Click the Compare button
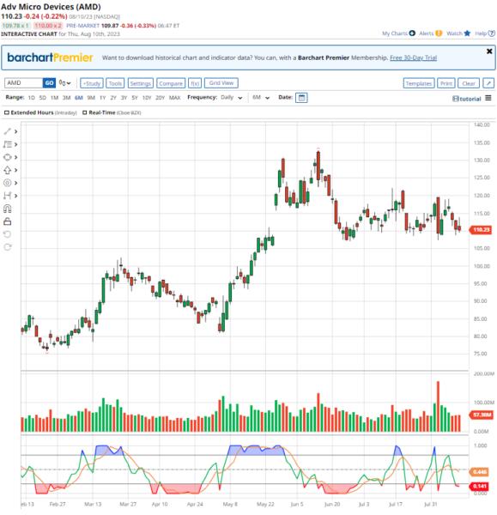The height and width of the screenshot is (515, 497). [171, 83]
